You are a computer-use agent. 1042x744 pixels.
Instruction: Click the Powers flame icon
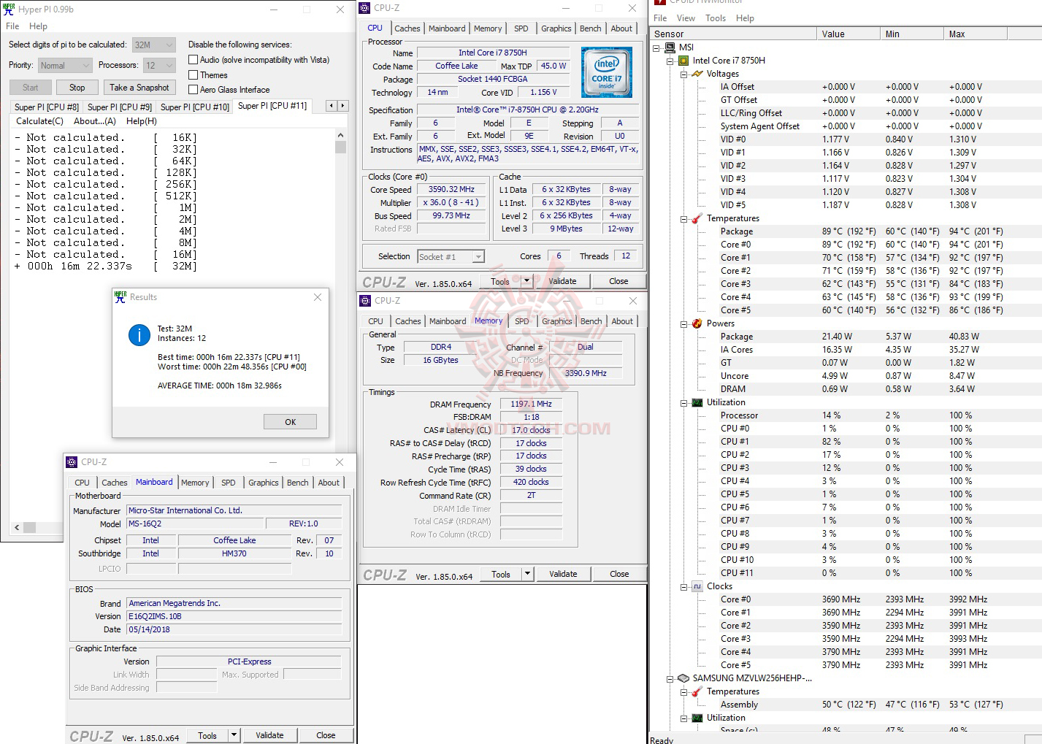point(697,323)
